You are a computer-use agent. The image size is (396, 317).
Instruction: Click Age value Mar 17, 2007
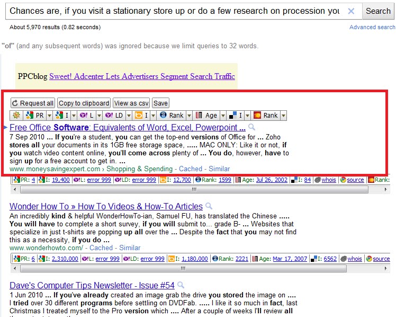point(290,259)
